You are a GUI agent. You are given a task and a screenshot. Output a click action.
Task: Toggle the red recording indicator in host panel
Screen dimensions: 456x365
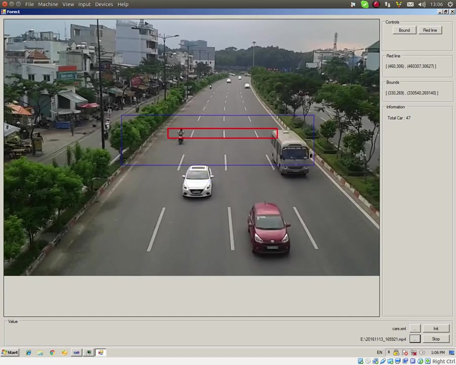[376, 4]
